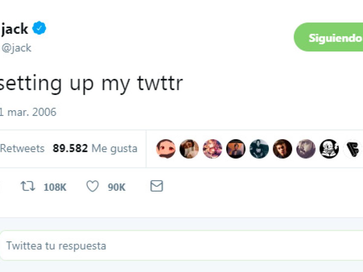Viewport: 363px width, 272px height.
Task: Click the geometric F logo avatar
Action: pyautogui.click(x=352, y=149)
